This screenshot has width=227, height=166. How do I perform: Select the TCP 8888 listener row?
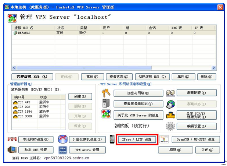[x=39, y=116]
